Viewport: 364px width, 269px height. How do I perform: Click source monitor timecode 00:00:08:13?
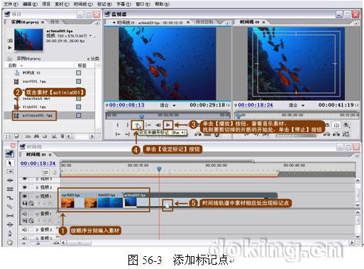click(x=127, y=105)
